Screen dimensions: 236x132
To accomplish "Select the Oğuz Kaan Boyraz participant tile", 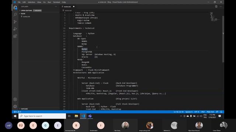I will [199, 125].
